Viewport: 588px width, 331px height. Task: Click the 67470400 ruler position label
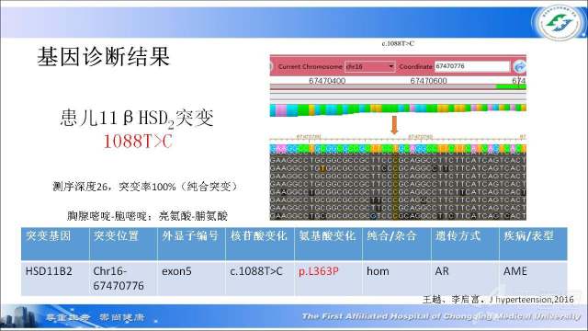[x=327, y=80]
